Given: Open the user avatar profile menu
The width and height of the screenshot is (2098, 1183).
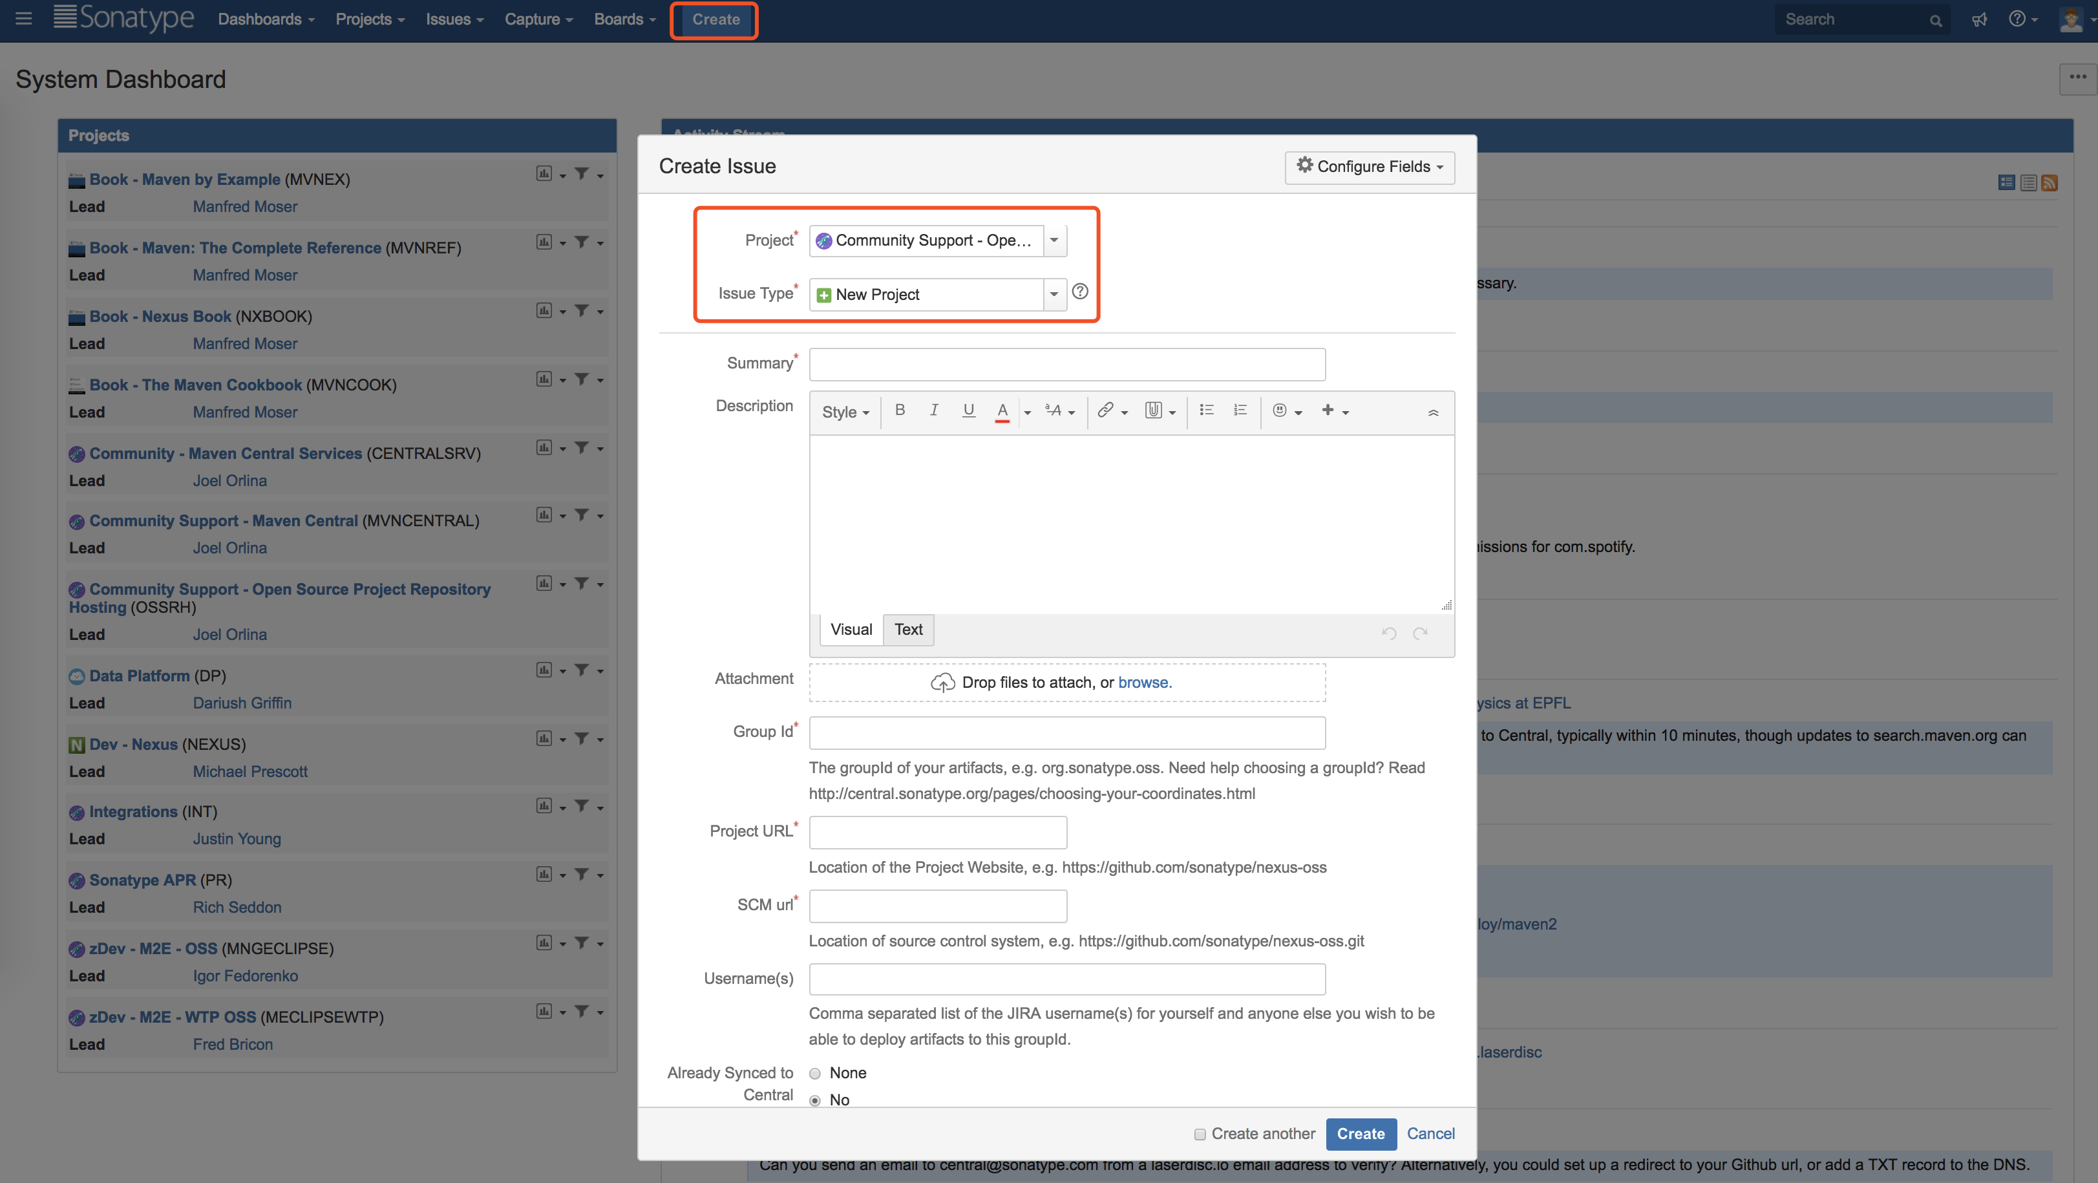Looking at the screenshot, I should (2077, 19).
